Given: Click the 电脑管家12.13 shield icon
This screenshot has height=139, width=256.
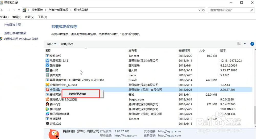Looking at the screenshot, I should point(47,61).
